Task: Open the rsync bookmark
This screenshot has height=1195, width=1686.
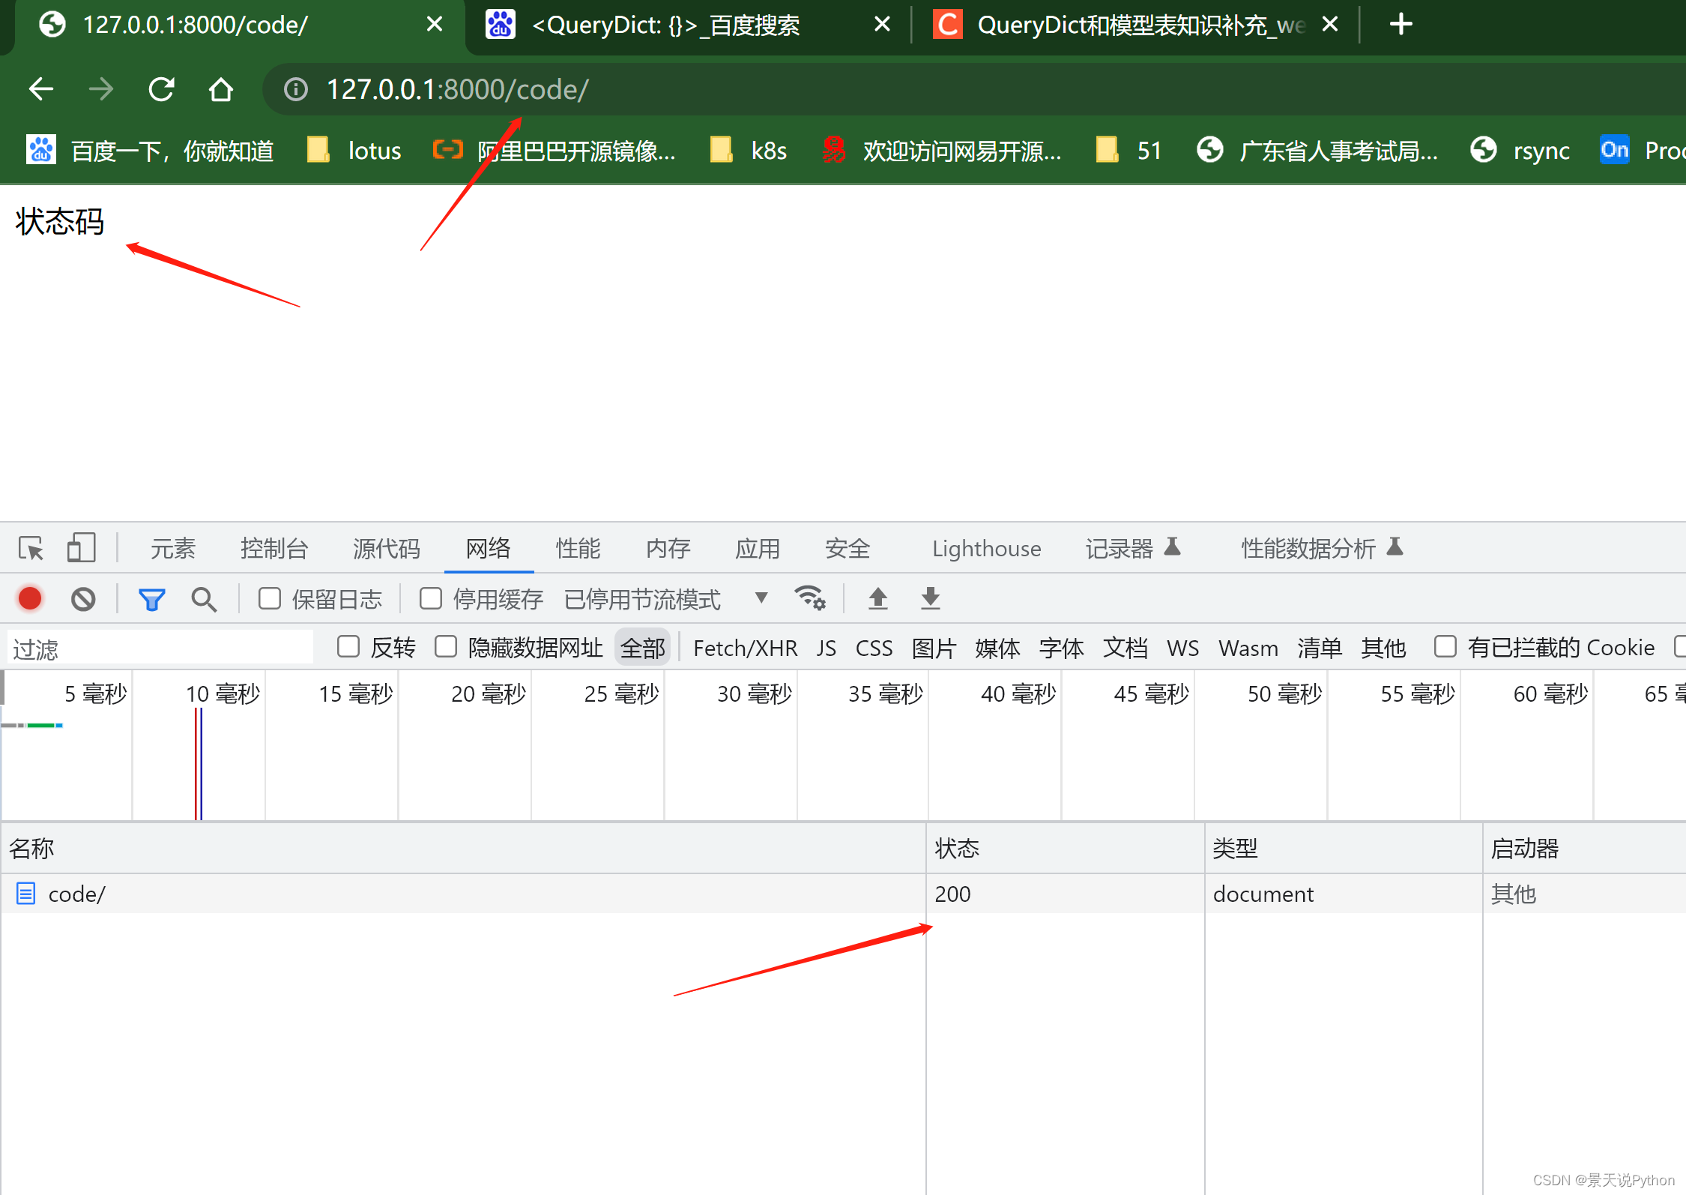Action: click(1520, 151)
